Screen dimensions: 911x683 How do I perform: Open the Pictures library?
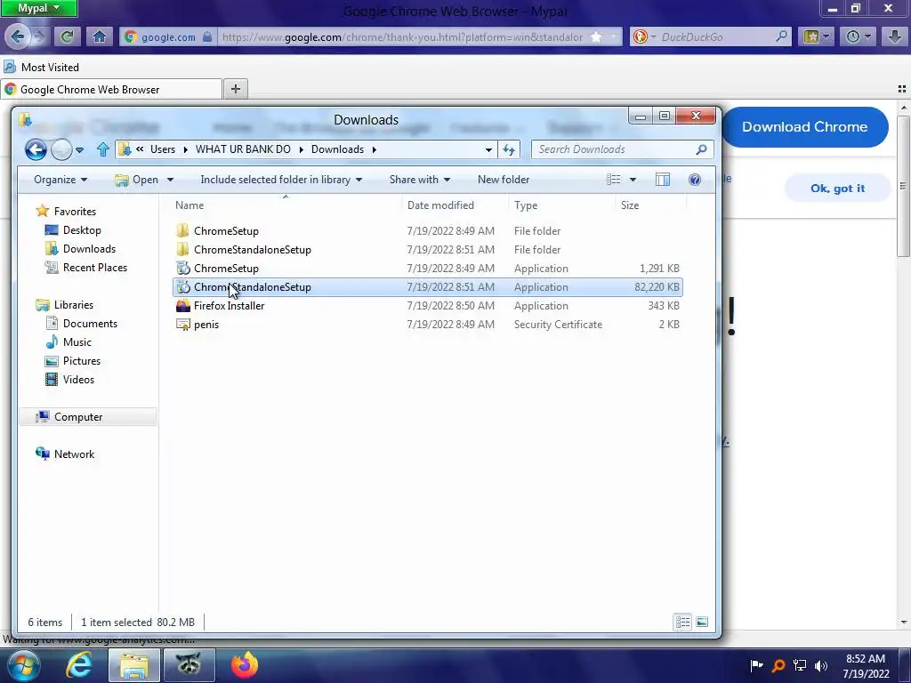81,361
